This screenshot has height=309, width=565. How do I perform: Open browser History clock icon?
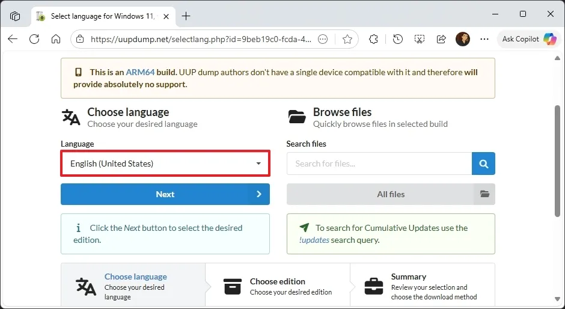click(397, 39)
